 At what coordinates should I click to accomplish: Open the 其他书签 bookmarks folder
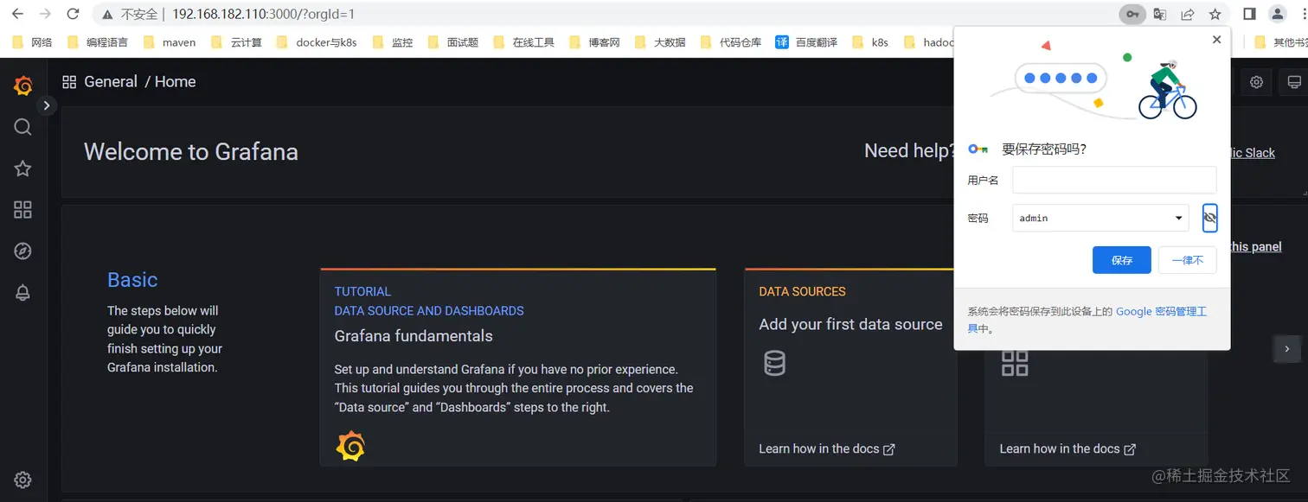(x=1280, y=41)
